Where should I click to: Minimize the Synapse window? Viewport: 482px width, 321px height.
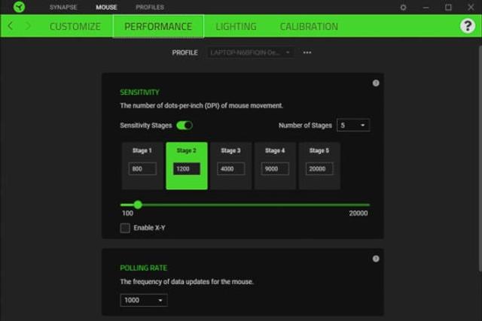426,7
